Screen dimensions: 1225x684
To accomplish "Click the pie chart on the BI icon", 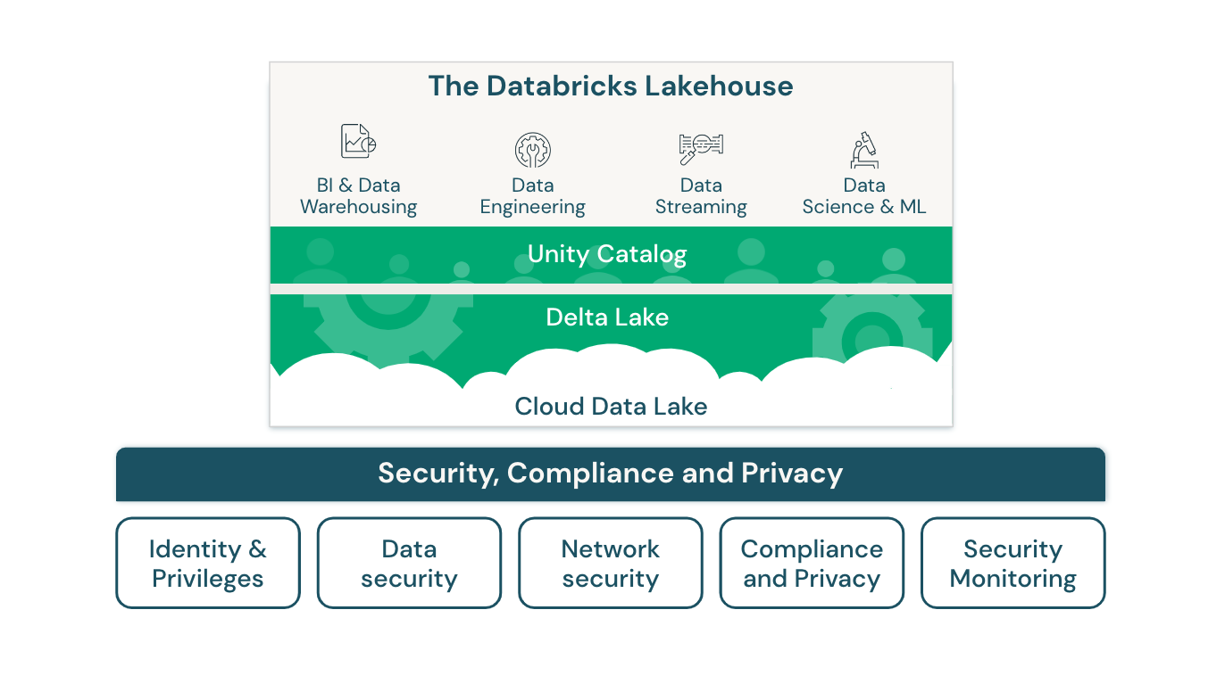I will click(370, 145).
